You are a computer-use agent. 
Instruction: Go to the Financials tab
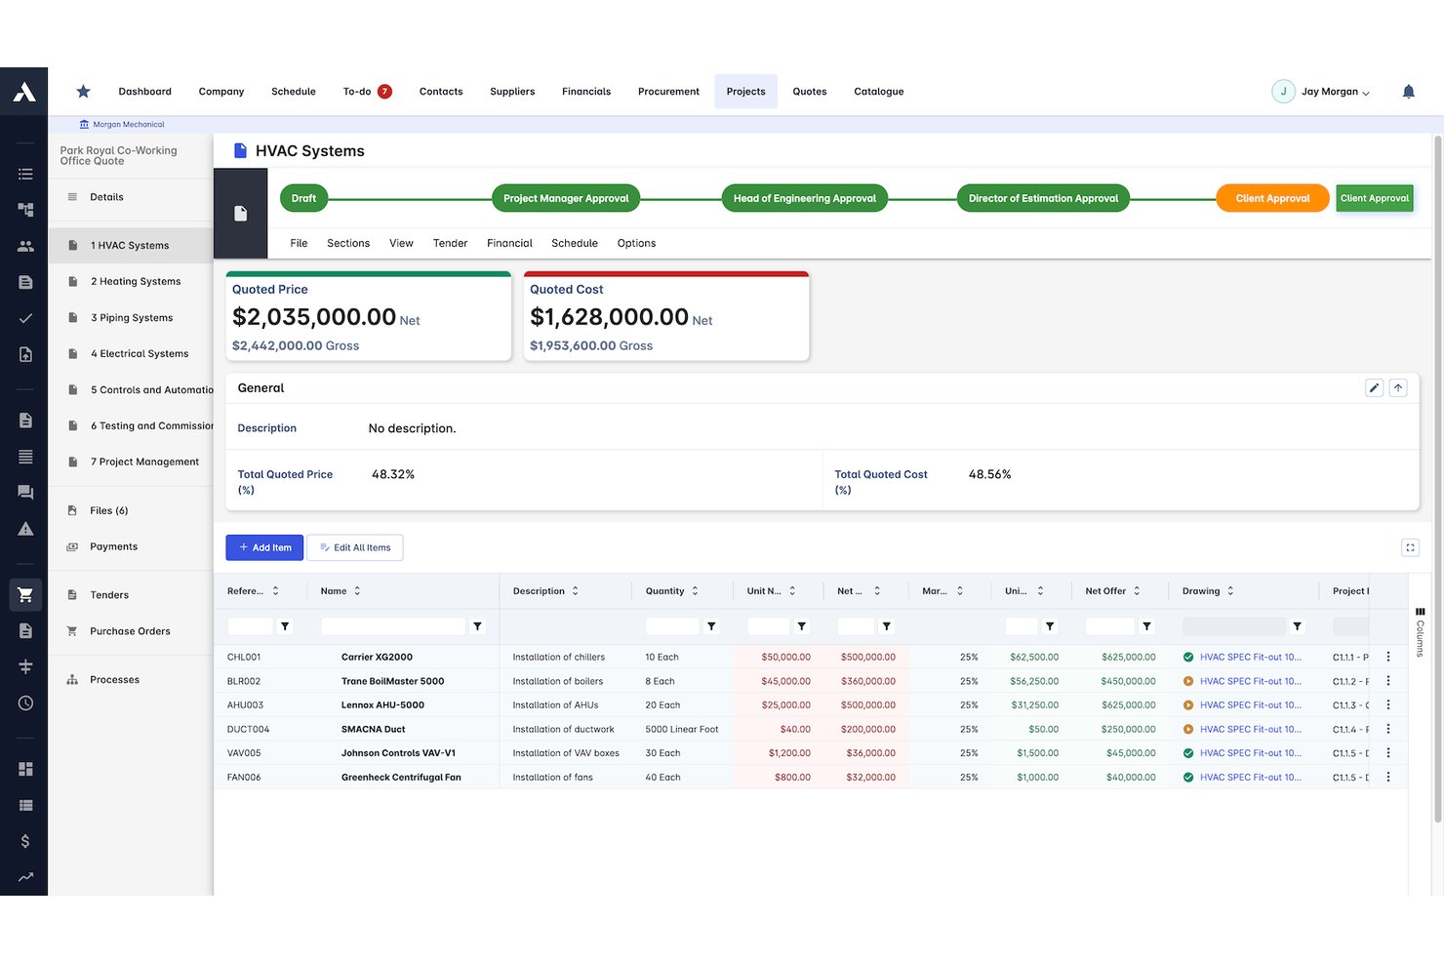coord(586,92)
